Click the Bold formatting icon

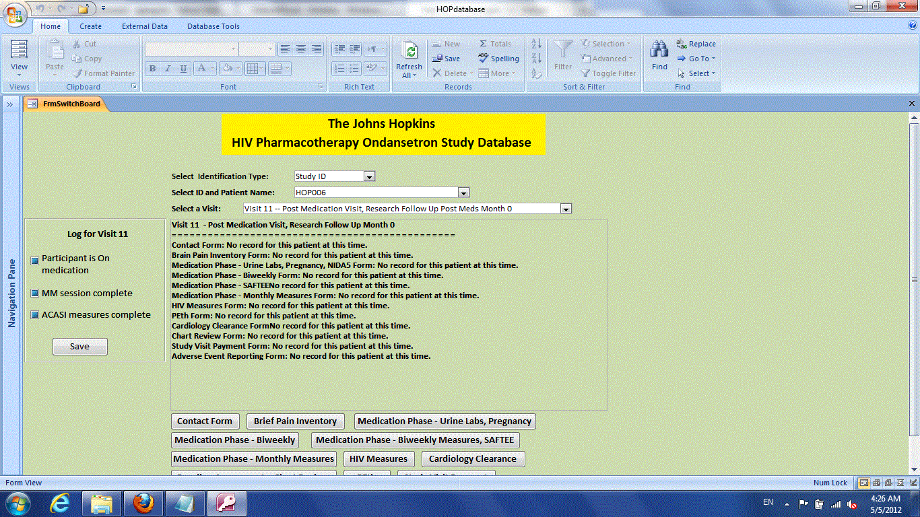click(x=152, y=69)
